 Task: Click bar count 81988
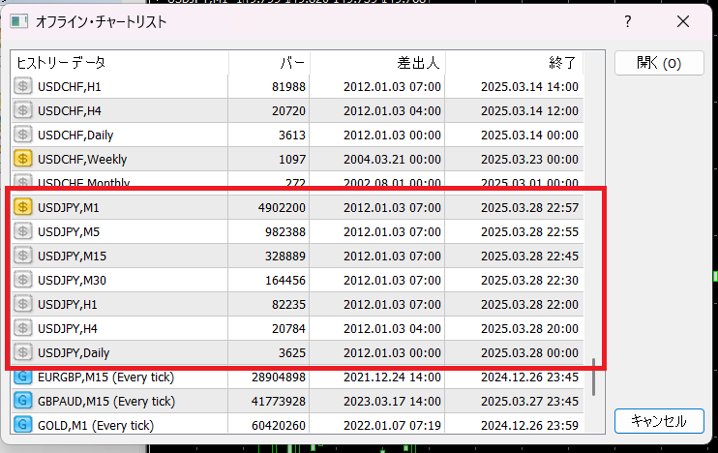tap(288, 86)
